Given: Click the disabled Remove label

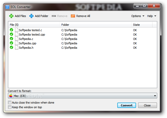Looking at the screenshot, I should pyautogui.click(x=62, y=16).
